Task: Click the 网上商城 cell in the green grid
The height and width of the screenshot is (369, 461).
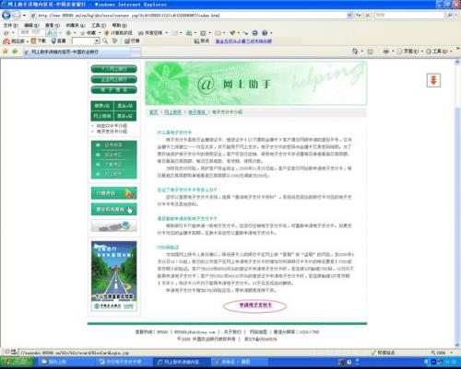Action: (102, 116)
